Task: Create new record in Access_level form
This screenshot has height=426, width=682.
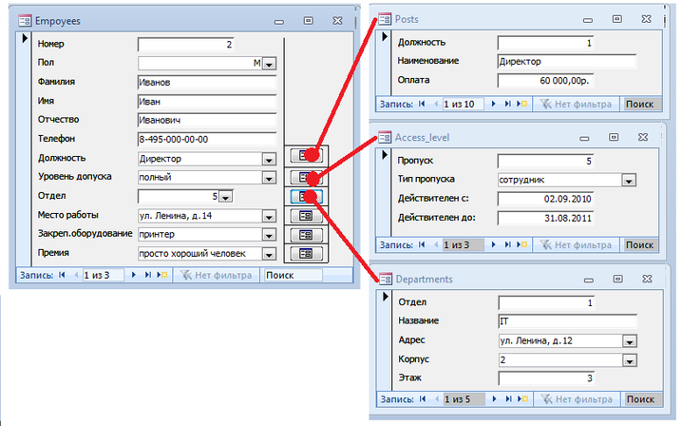Action: click(x=521, y=244)
